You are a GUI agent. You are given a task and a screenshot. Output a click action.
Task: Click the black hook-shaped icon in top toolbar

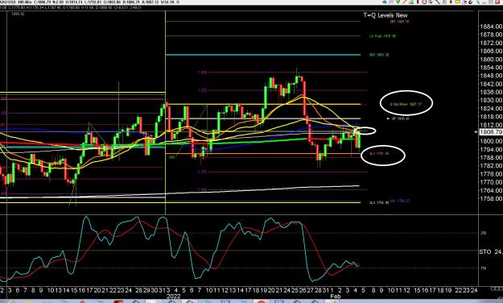click(x=470, y=2)
